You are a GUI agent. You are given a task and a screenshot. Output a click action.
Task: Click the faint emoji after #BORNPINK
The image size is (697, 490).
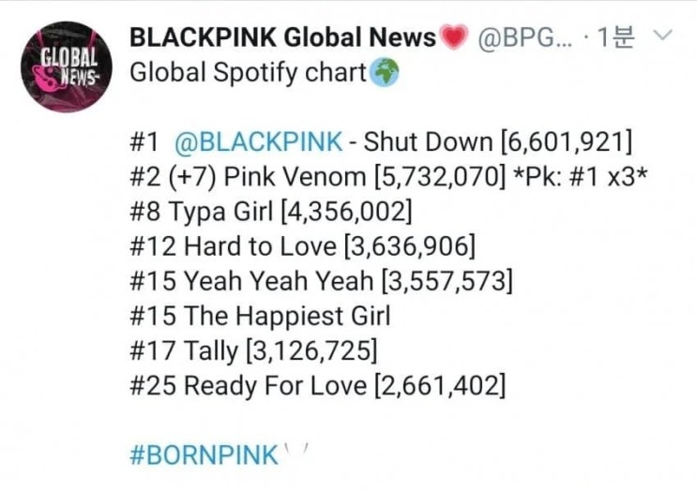(297, 451)
